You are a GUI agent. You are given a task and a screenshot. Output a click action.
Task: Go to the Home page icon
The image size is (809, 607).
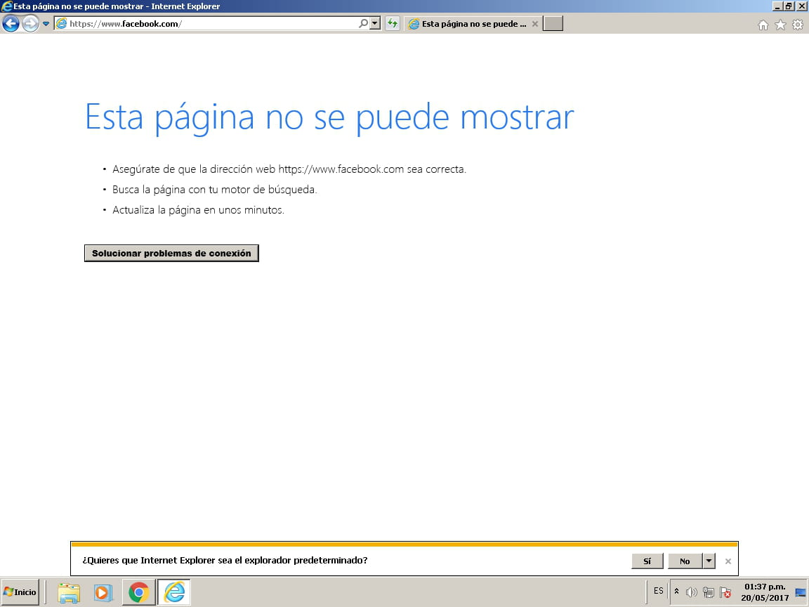coord(763,25)
